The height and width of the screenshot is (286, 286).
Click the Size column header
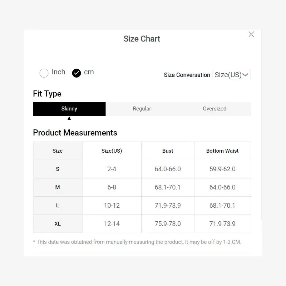pyautogui.click(x=58, y=151)
